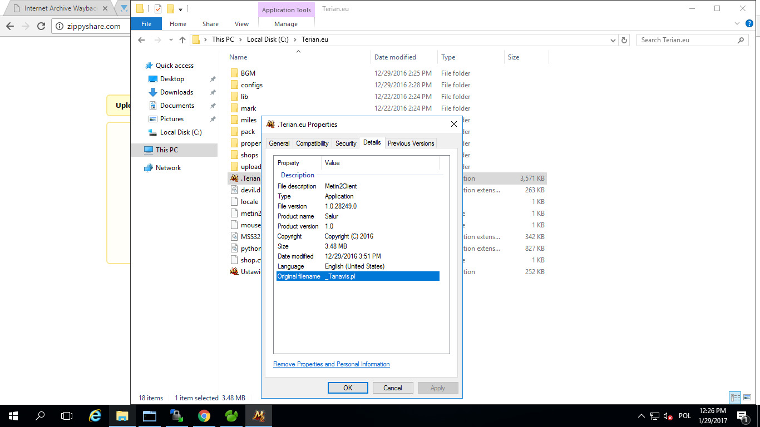Click Cancel in the Properties dialog

point(393,388)
